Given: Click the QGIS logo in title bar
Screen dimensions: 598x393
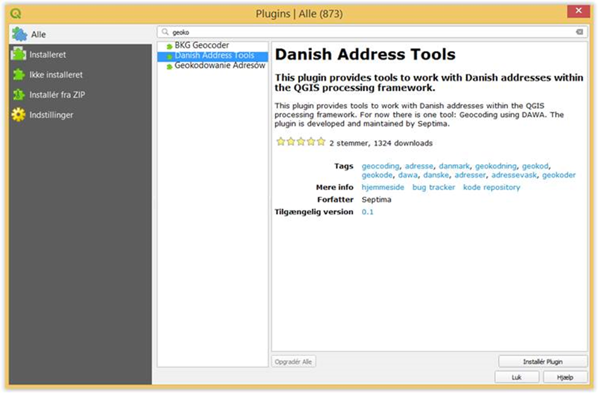Looking at the screenshot, I should point(16,14).
